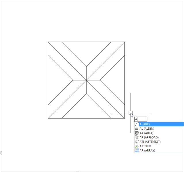Screen dimensions: 184x173
Task: Click the crosshair pickbox square
Action: pos(131,113)
